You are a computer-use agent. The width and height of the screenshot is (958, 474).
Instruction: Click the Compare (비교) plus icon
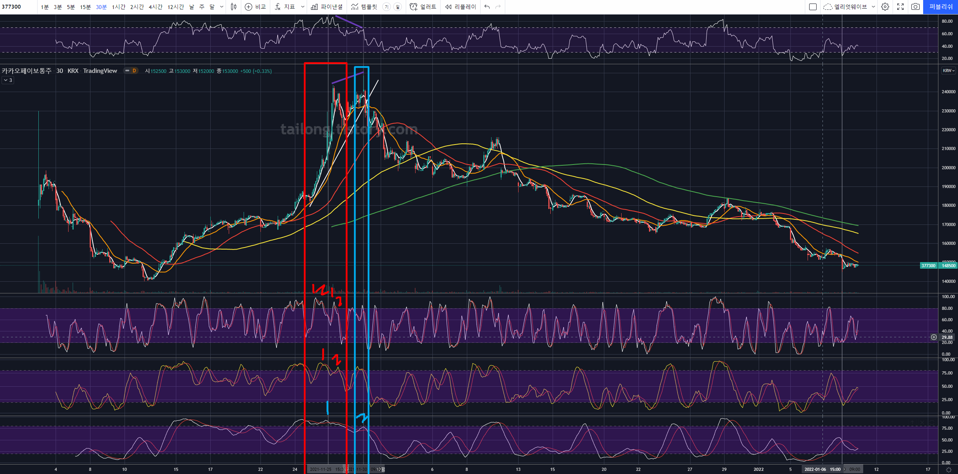tap(248, 7)
